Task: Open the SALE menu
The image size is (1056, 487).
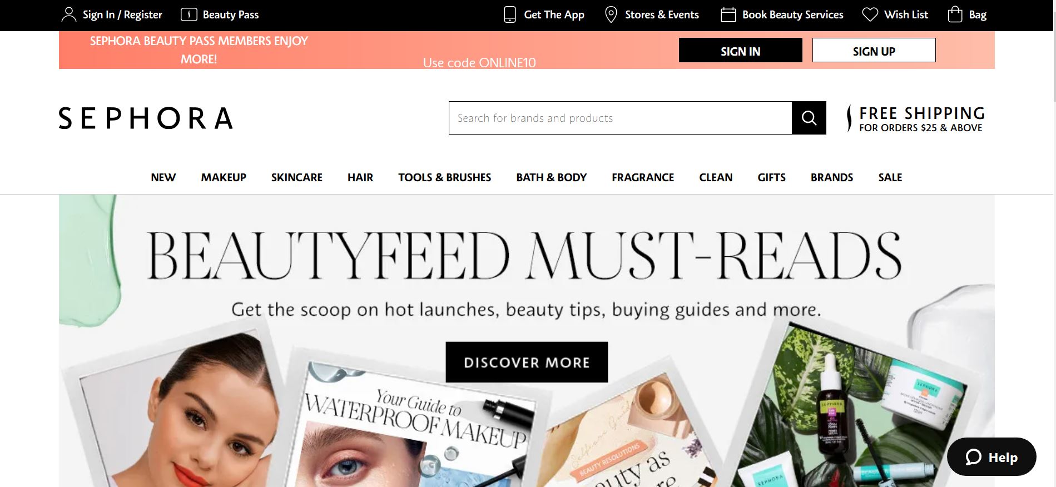Action: pos(890,177)
